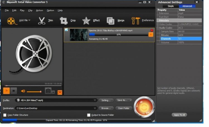Open the Add File dropdown arrow
This screenshot has height=127, width=209.
[x=29, y=20]
